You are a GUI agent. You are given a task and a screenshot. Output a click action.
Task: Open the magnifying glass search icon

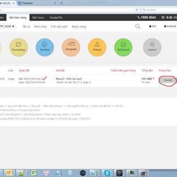point(138,26)
